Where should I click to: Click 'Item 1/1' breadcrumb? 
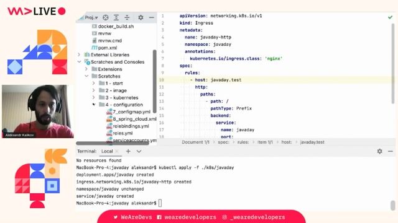[265, 142]
